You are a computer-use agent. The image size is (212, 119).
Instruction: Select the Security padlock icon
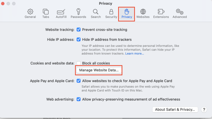[111, 12]
